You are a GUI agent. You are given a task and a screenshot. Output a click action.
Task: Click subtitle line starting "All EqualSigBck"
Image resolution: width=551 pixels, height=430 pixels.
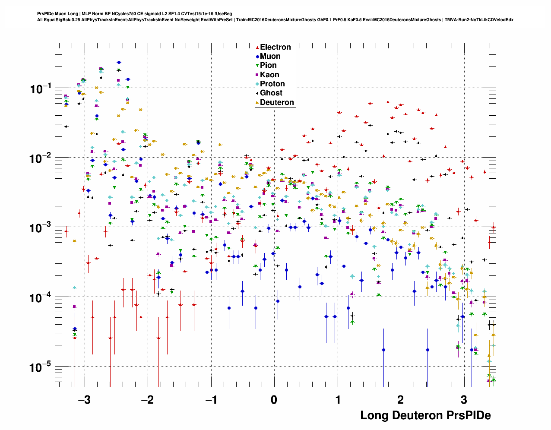[275, 20]
